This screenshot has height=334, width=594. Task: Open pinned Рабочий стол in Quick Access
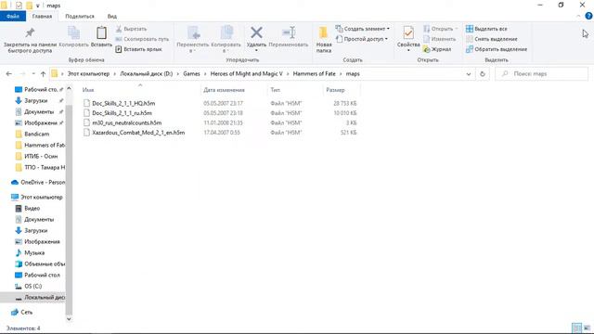tap(39, 89)
